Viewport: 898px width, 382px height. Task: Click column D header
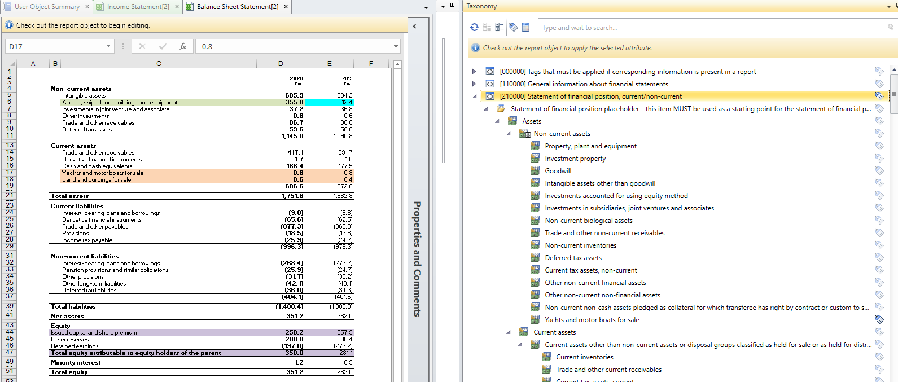point(281,63)
